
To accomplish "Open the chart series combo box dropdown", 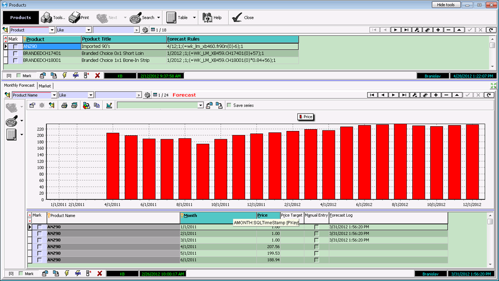I will tap(200, 105).
